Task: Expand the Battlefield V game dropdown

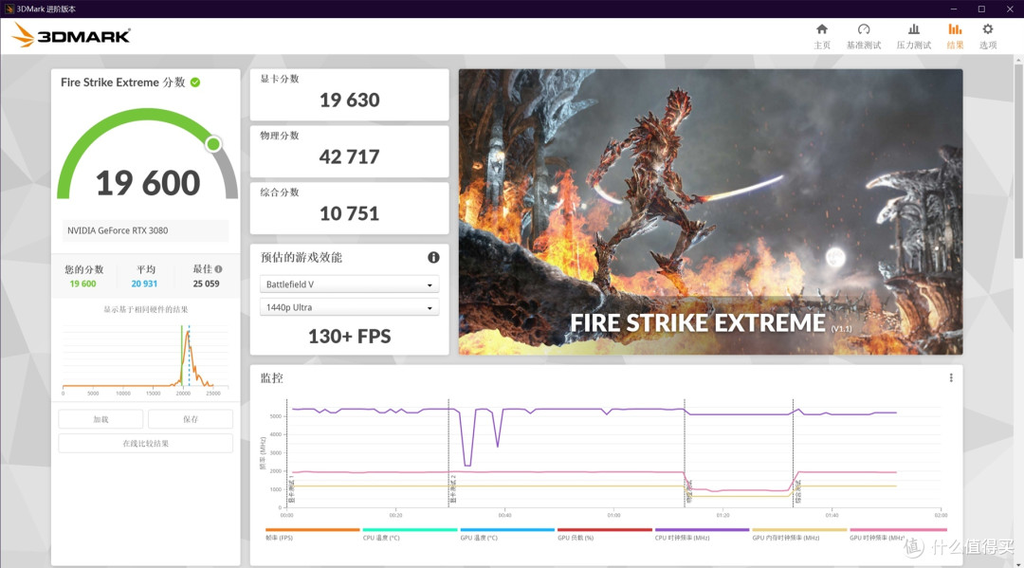Action: [349, 284]
